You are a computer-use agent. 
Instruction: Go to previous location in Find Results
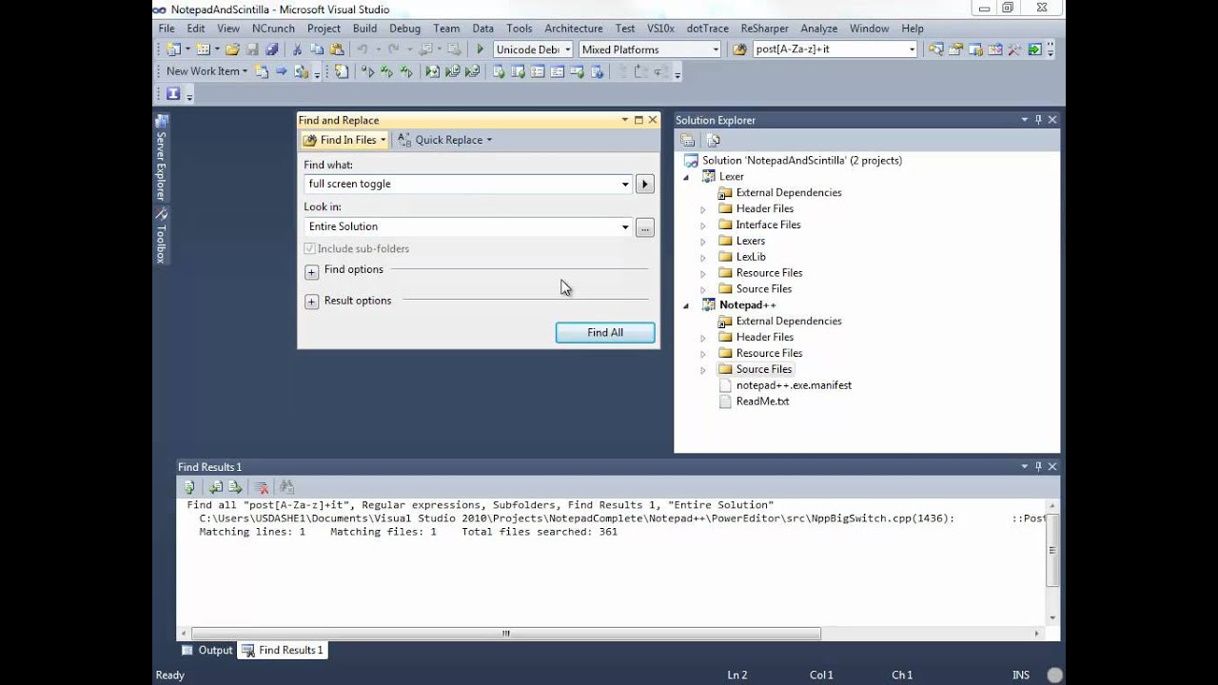216,486
